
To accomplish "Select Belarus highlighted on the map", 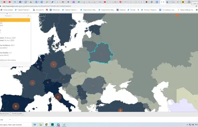I will tap(101, 54).
